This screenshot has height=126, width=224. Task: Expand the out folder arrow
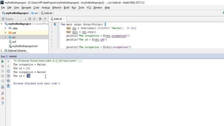pos(6,33)
